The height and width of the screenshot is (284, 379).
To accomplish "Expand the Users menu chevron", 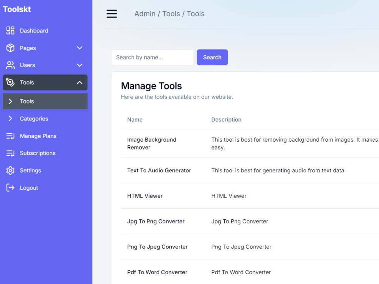I will point(80,65).
